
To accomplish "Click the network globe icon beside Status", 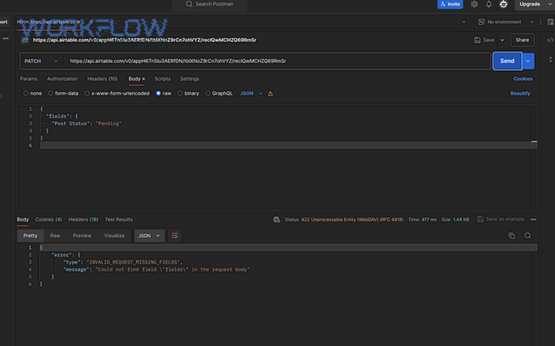I will 276,219.
